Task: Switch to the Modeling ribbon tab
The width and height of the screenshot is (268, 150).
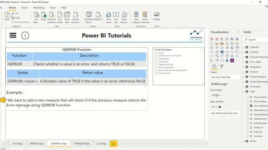Action: 39,7
